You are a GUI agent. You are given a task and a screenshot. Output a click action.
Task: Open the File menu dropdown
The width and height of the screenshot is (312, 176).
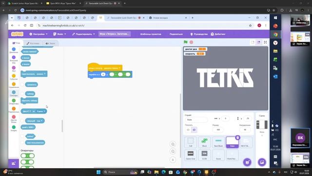point(59,34)
